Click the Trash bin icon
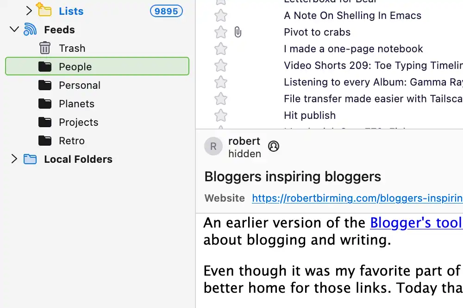Viewport: 463px width, 308px height. (x=45, y=48)
